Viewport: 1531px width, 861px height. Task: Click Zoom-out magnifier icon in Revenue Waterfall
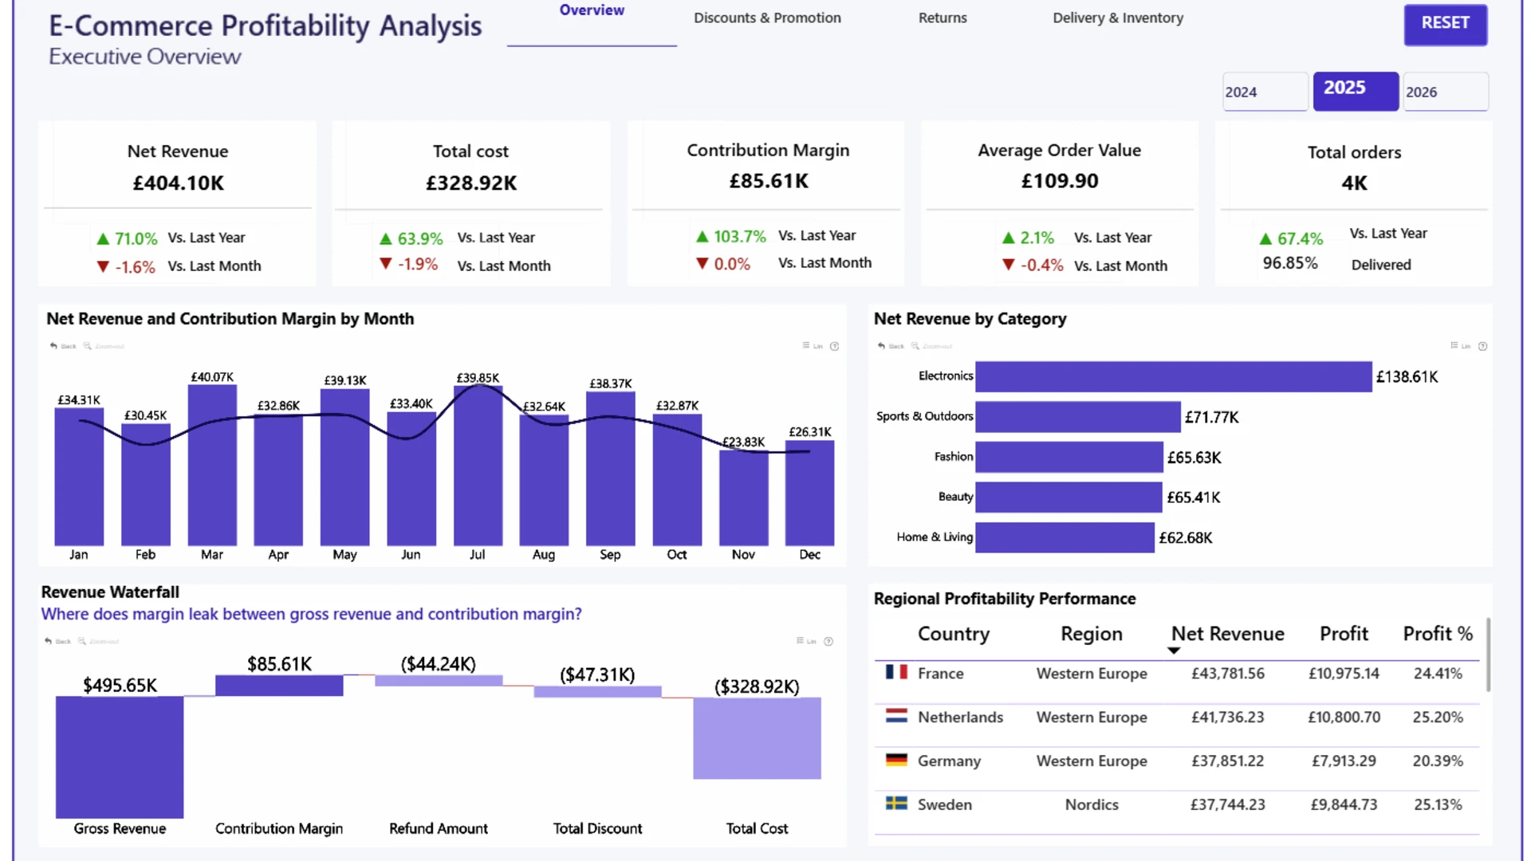82,641
